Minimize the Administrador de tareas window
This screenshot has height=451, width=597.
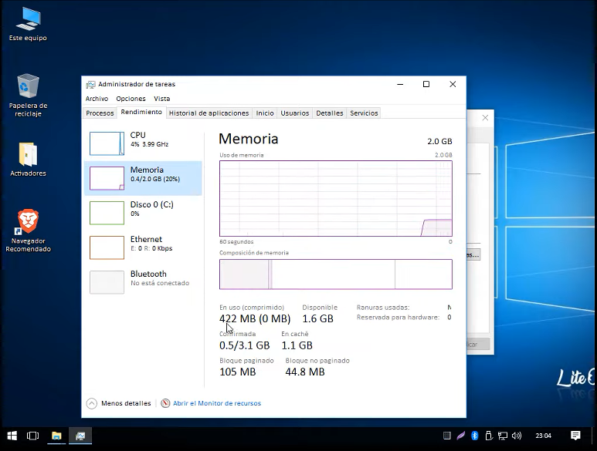click(400, 84)
